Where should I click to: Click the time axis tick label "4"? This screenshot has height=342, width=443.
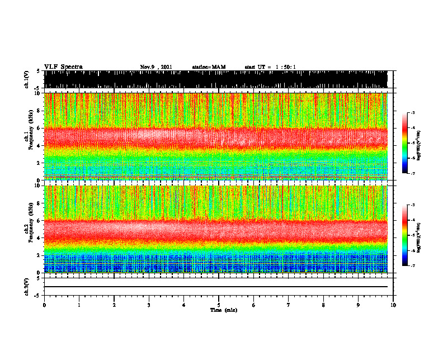(183, 305)
